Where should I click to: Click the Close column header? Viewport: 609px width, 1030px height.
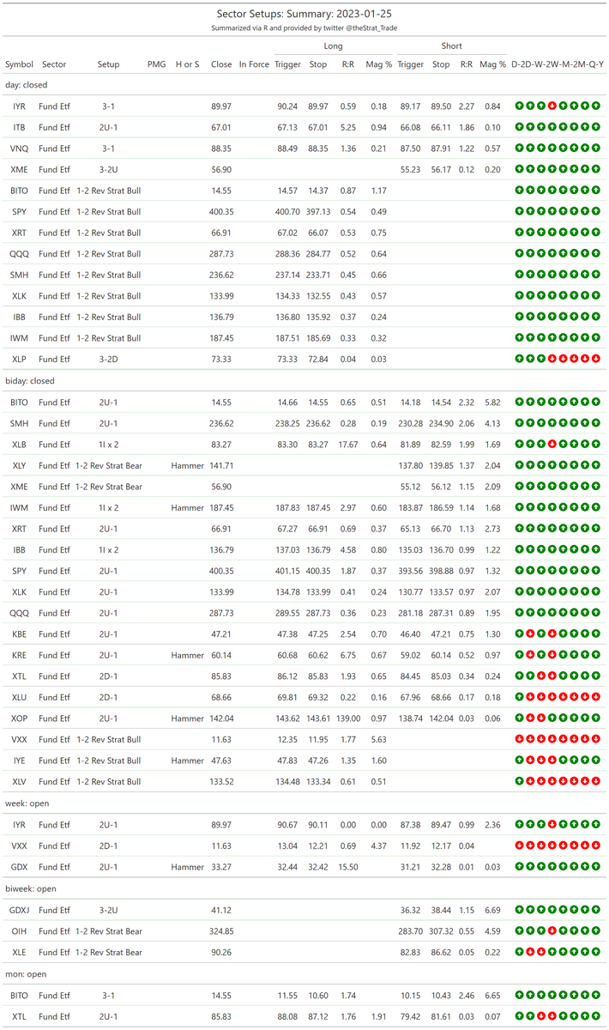click(221, 64)
